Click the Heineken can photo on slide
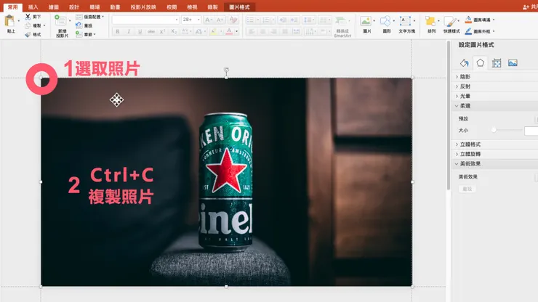 226,181
